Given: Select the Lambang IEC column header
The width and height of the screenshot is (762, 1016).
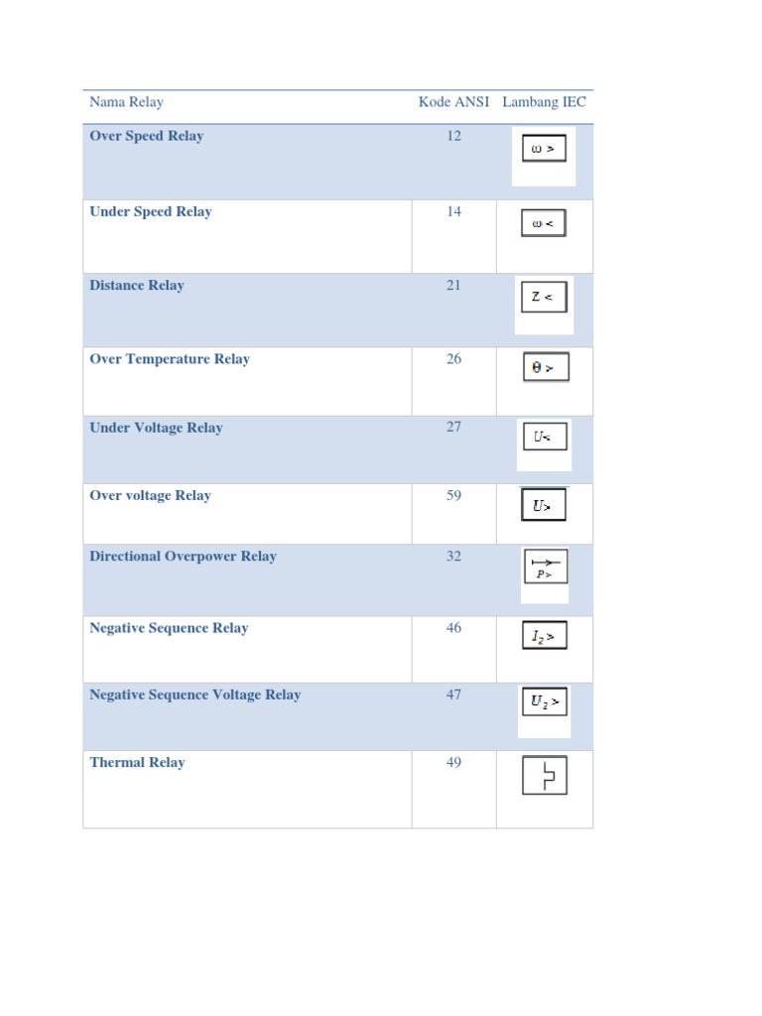Looking at the screenshot, I should [x=544, y=102].
